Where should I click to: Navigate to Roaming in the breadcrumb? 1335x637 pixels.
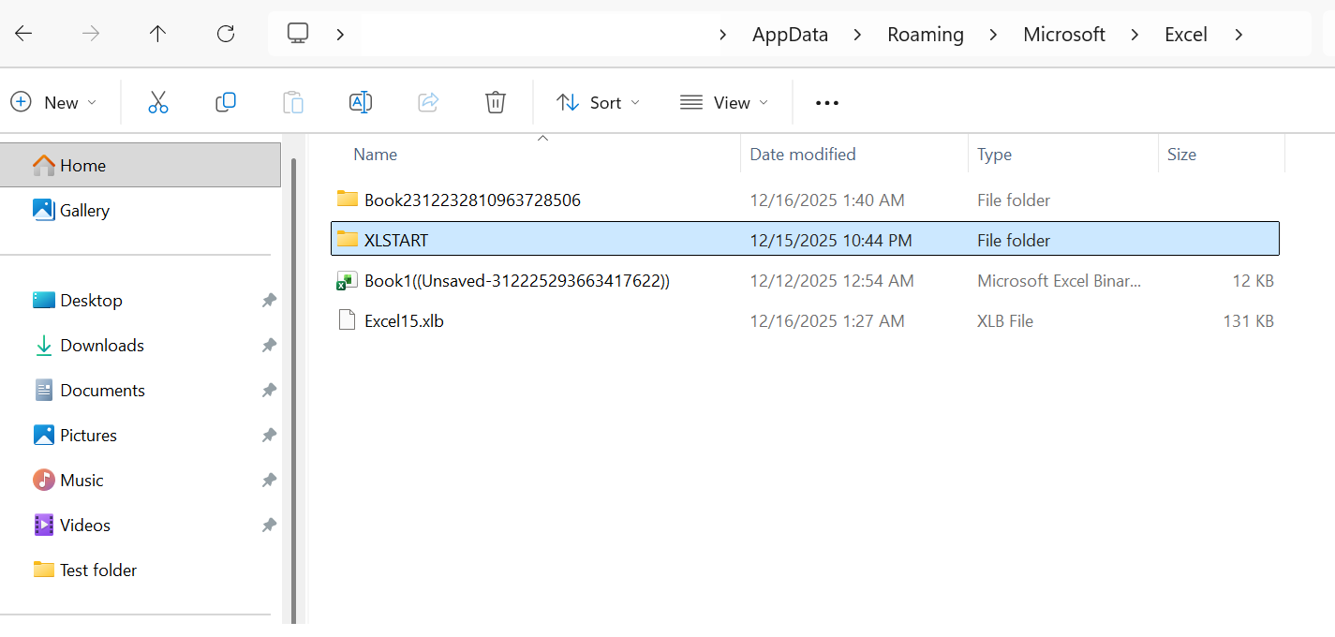tap(926, 35)
